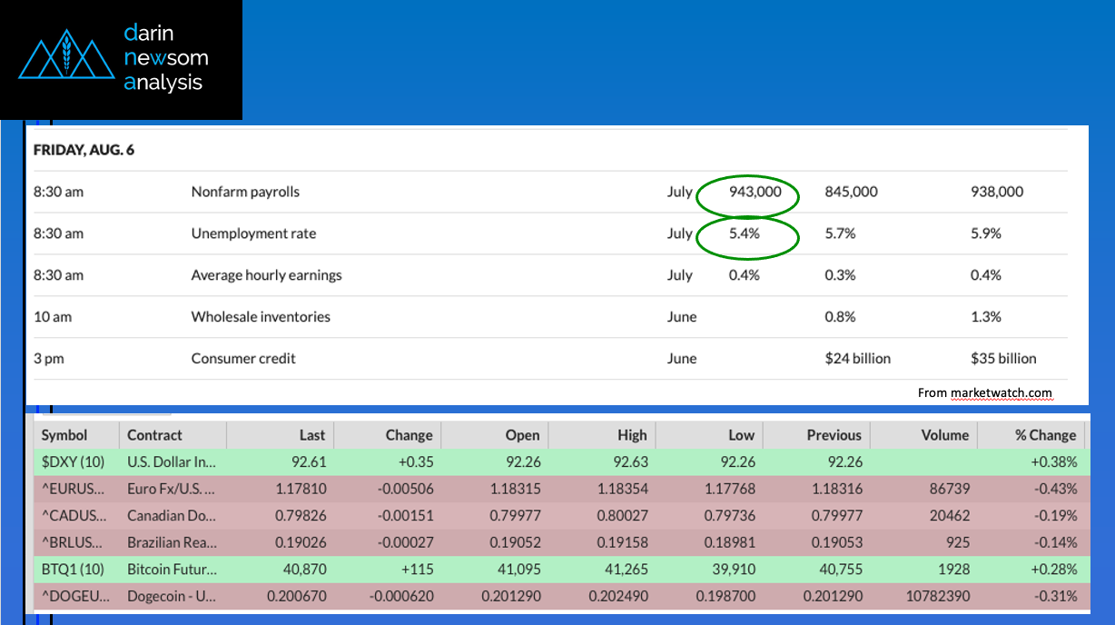Click the Wholesale inventories report entry
The height and width of the screenshot is (625, 1115).
point(261,317)
